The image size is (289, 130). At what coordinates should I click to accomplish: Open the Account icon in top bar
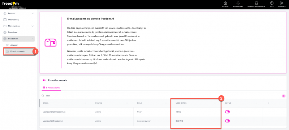click(x=225, y=3)
